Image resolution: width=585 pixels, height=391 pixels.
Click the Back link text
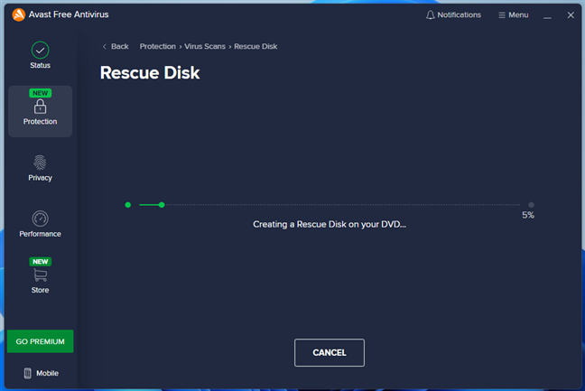pos(120,46)
